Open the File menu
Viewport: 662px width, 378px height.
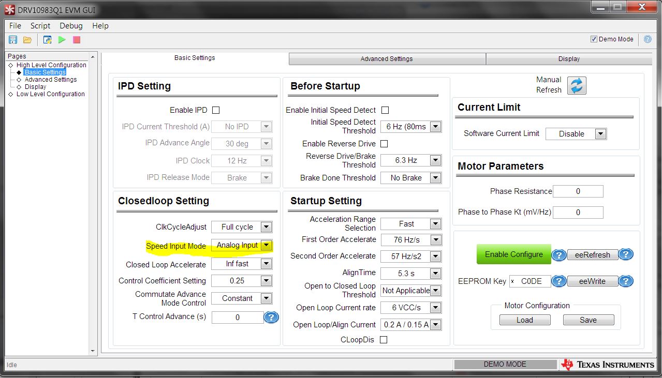[15, 25]
